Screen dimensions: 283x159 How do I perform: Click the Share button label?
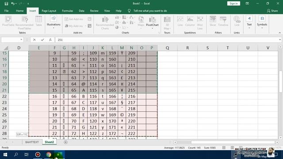[274, 11]
